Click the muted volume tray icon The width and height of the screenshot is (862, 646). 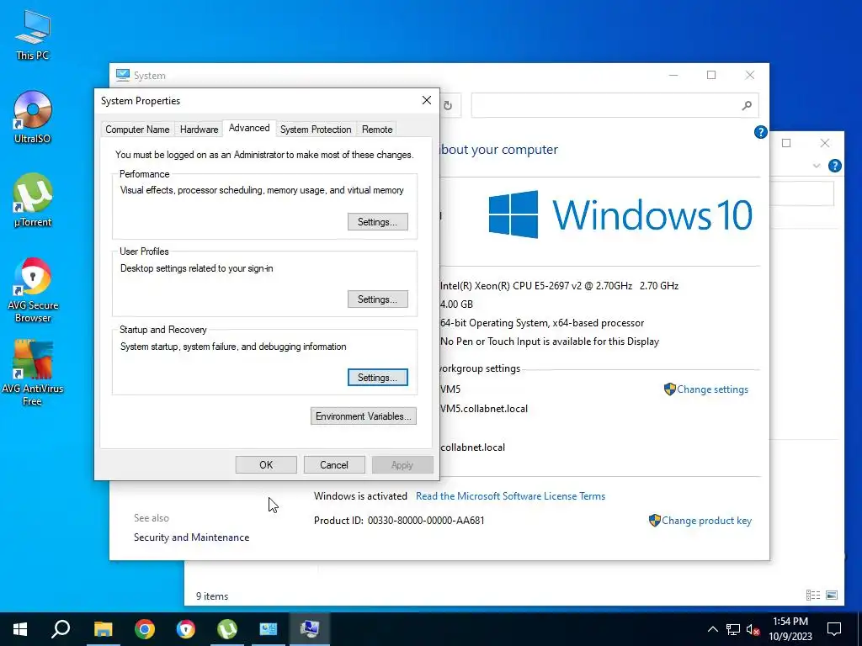[753, 629]
